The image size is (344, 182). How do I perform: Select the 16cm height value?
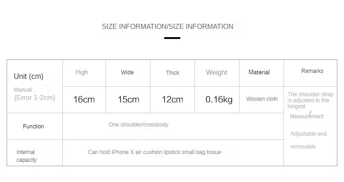pyautogui.click(x=84, y=99)
